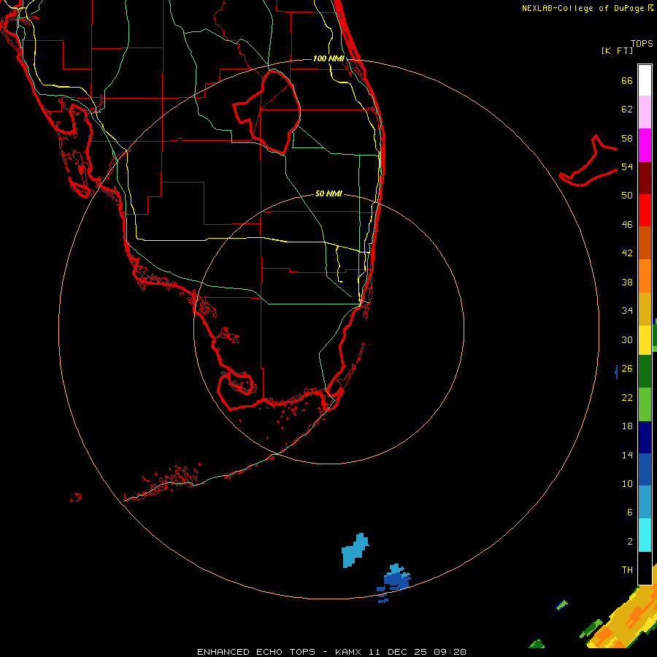Click the 14 legend value
The width and height of the screenshot is (657, 657).
pyautogui.click(x=627, y=455)
